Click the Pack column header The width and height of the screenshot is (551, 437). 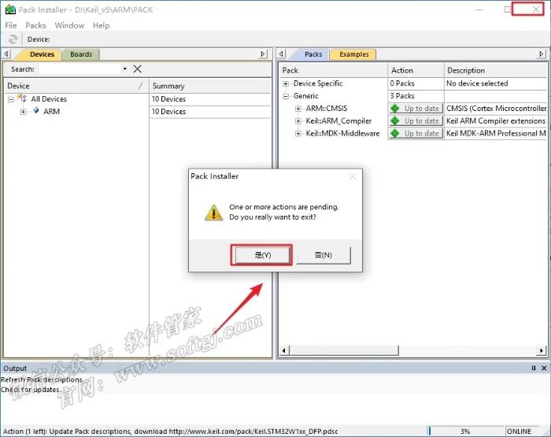[333, 70]
